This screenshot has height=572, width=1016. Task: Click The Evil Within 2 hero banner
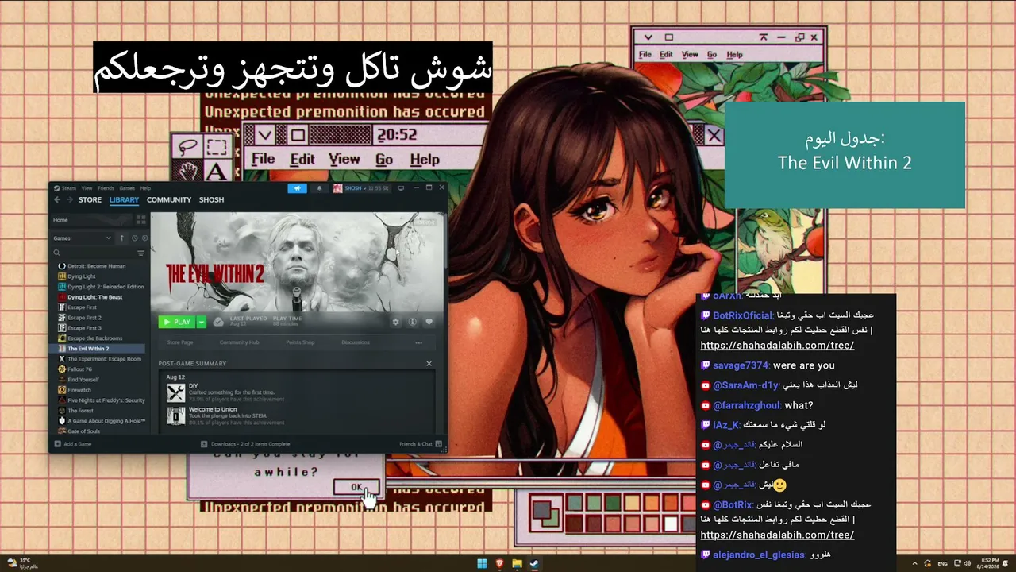(x=297, y=262)
